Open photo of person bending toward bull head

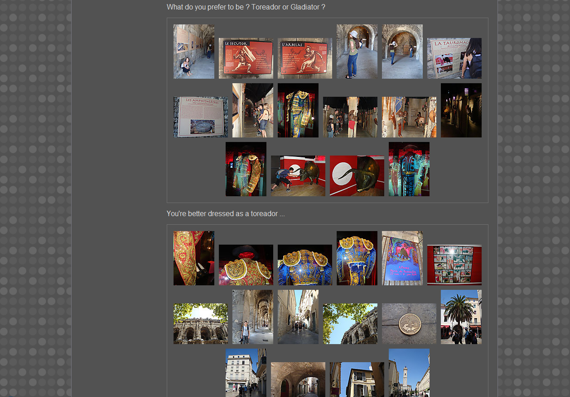[298, 176]
